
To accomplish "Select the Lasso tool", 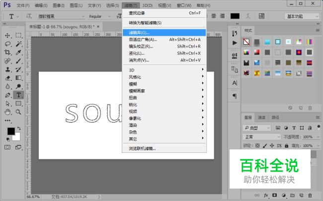I will [x=7, y=44].
